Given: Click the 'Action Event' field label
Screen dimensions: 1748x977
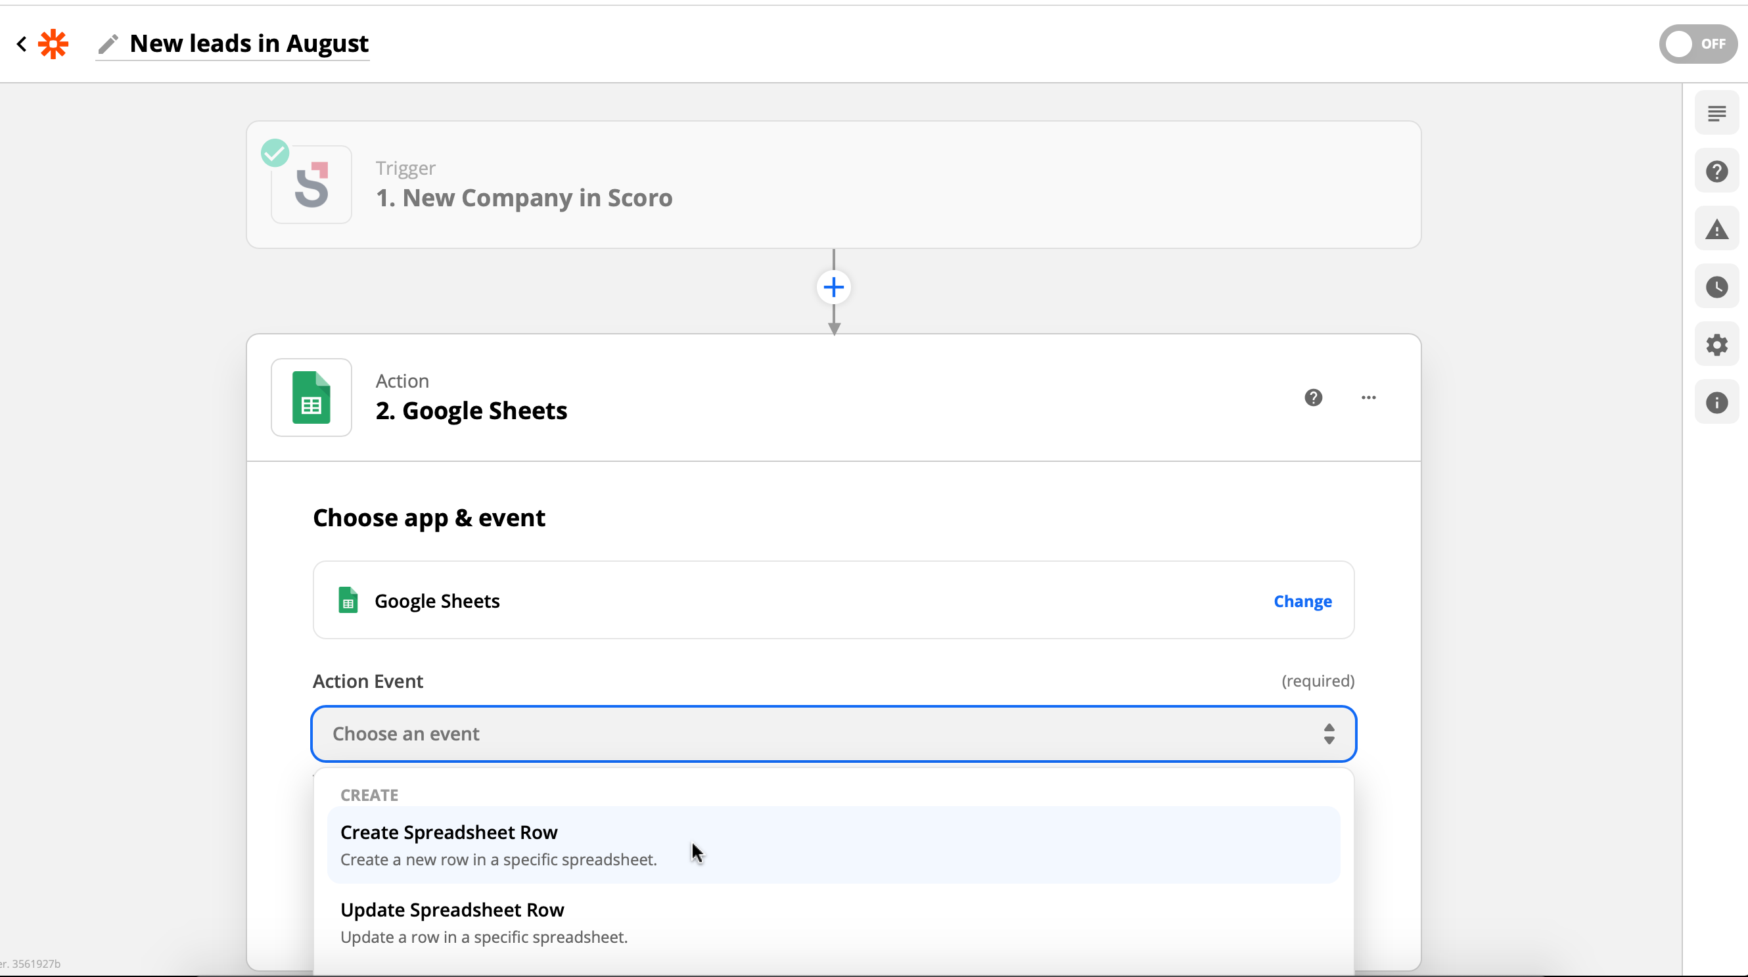Looking at the screenshot, I should pyautogui.click(x=368, y=681).
